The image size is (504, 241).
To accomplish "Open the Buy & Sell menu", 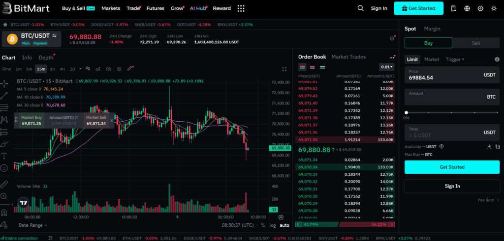I will [x=78, y=8].
